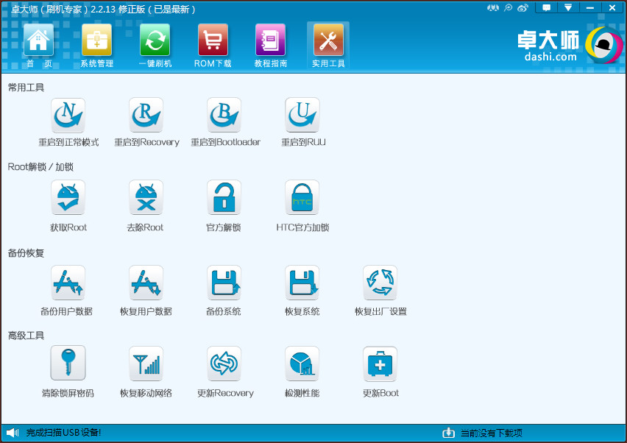Click the Root解锁 / 加锁 section heading
Viewport: 627px width, 443px height.
tap(40, 167)
